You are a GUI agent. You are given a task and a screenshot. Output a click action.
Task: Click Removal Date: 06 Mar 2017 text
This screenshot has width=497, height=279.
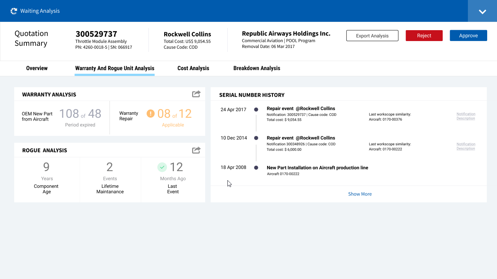coord(268,46)
